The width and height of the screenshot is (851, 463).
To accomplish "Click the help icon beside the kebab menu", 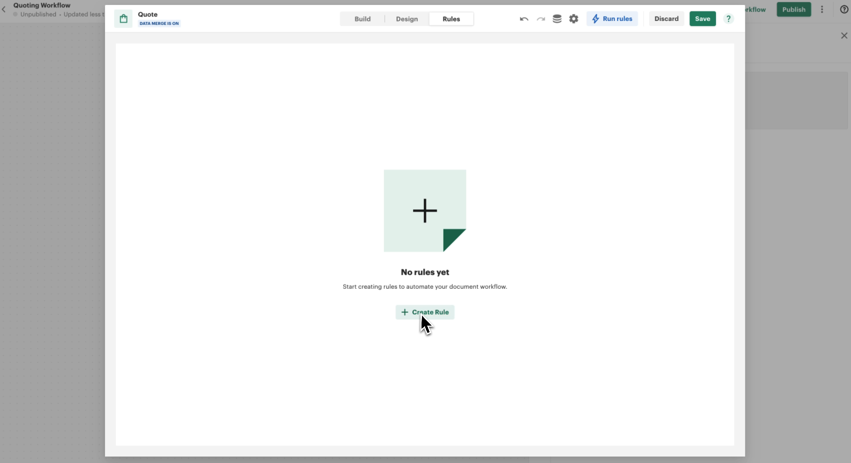I will (844, 9).
